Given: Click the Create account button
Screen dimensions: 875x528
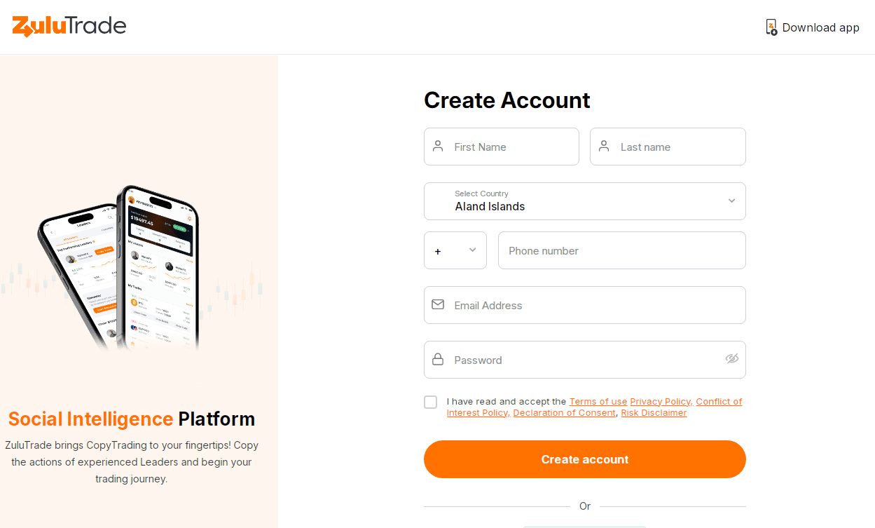Looking at the screenshot, I should coord(585,459).
